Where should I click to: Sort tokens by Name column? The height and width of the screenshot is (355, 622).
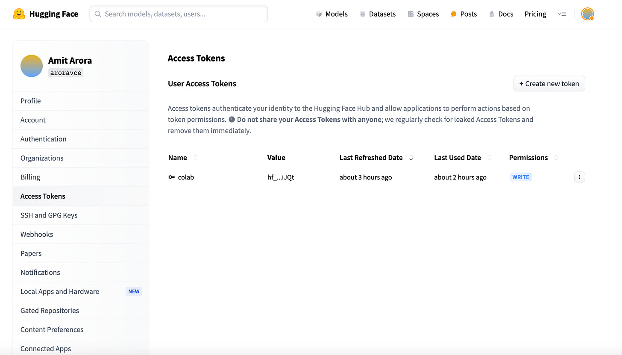195,158
